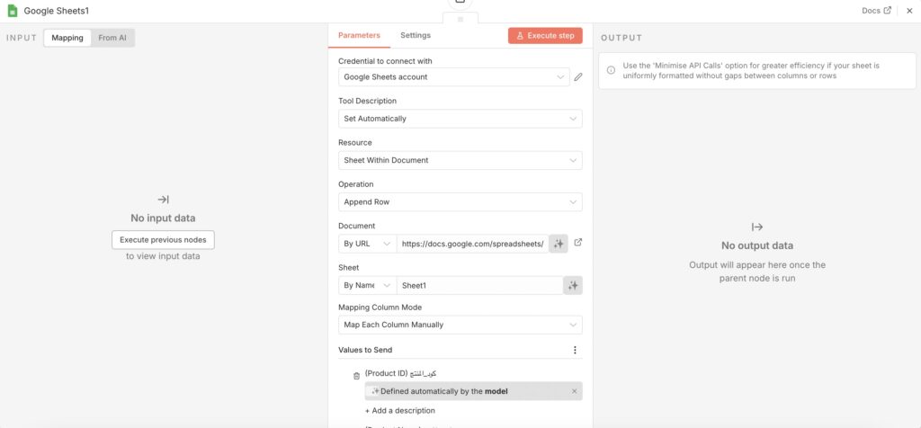Open the spreadsheet document in new tab icon
921x428 pixels.
point(578,243)
